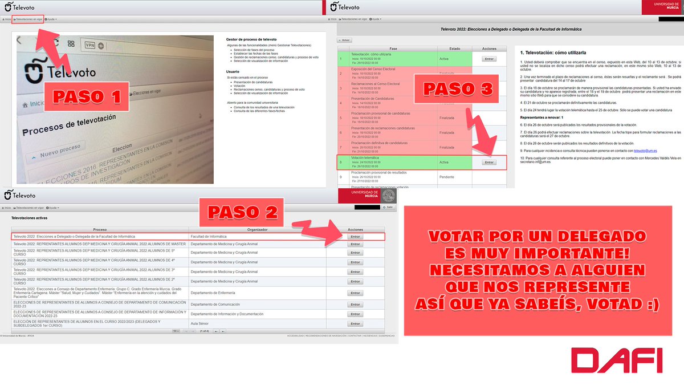This screenshot has height=385, width=684.
Task: Open RECOMENDACIONES DE NAVEGACIÓN footer link
Action: 326,336
